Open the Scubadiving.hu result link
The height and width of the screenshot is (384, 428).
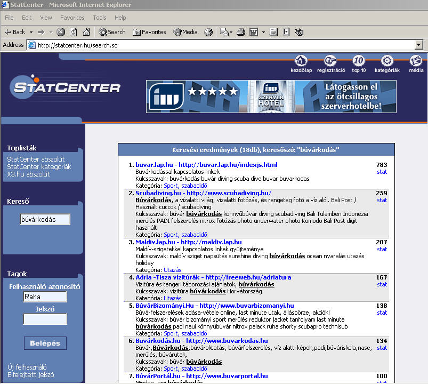[x=204, y=193]
